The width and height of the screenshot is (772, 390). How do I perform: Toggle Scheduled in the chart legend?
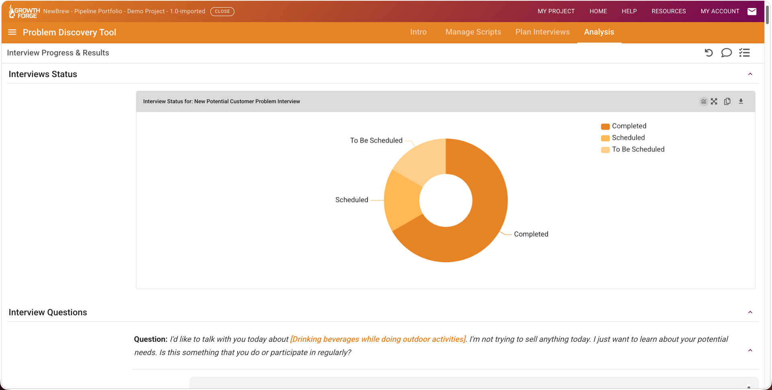(x=623, y=138)
